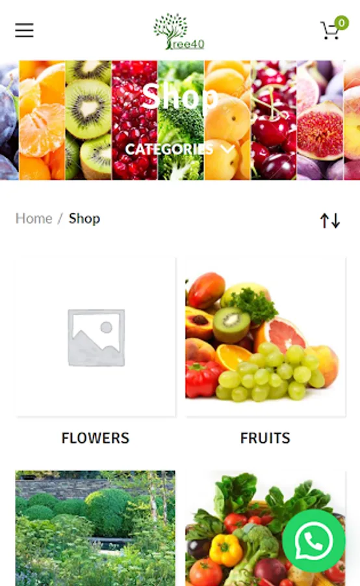Image resolution: width=360 pixels, height=586 pixels.
Task: Open the hamburger navigation menu
Action: (24, 30)
